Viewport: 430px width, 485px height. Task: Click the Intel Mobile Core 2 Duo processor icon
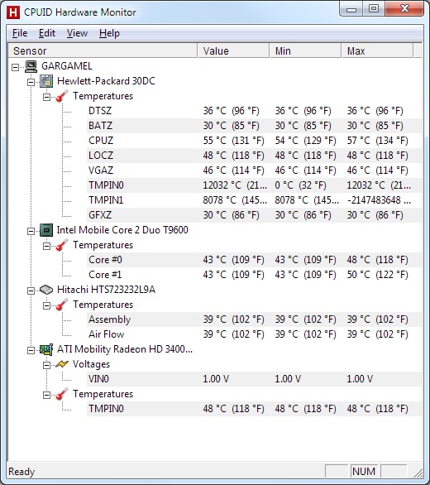(46, 230)
